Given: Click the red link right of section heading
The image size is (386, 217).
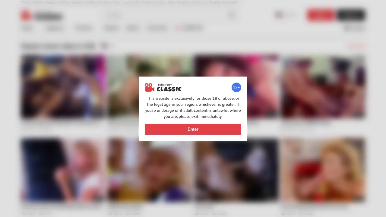Looking at the screenshot, I should 356,46.
